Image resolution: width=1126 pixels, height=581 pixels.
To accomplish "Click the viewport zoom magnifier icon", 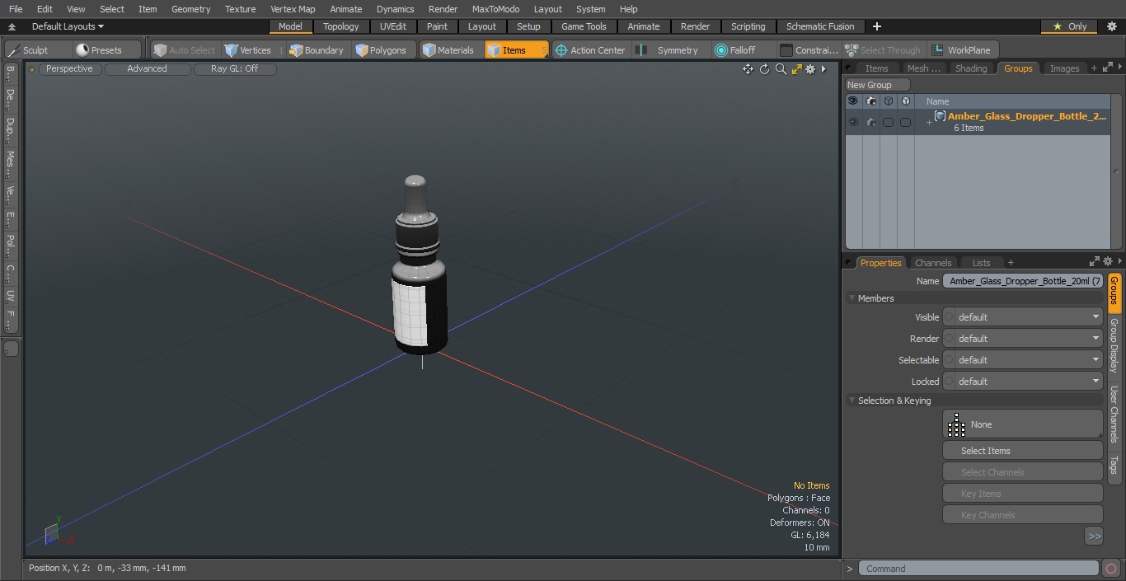I will tap(781, 69).
